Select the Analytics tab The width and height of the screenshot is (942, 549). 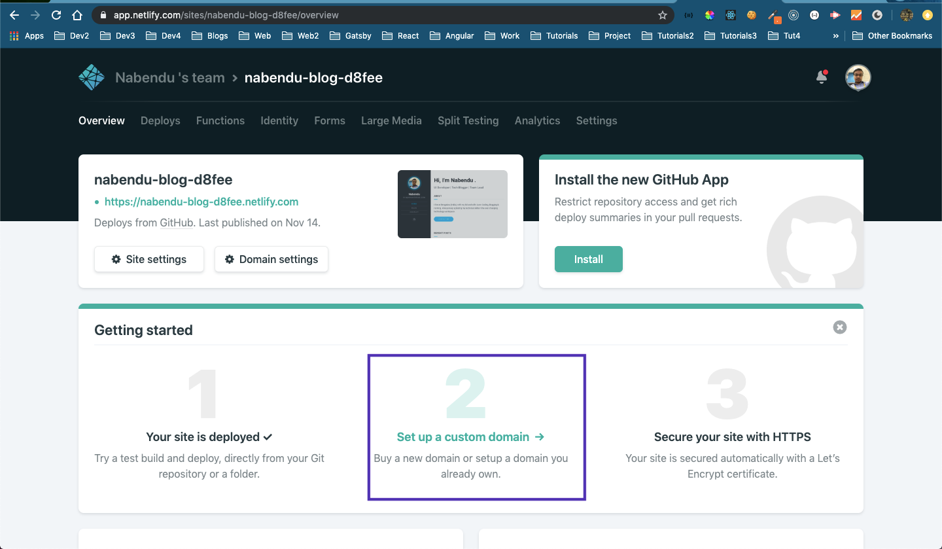(x=537, y=120)
